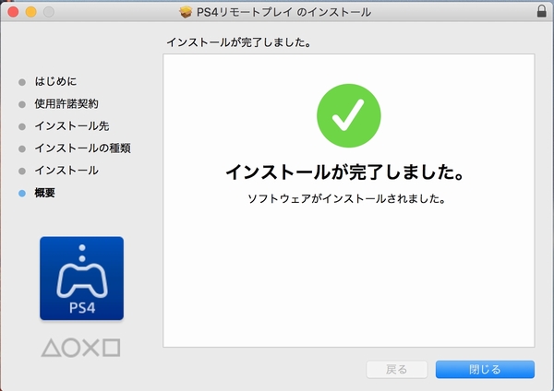Image resolution: width=554 pixels, height=391 pixels.
Task: Click the PlayStation circle symbol
Action: click(70, 349)
